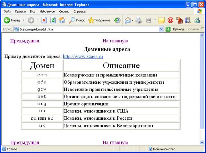Click the vertical scrollbar down arrow
This screenshot has width=206, height=153.
(202, 142)
